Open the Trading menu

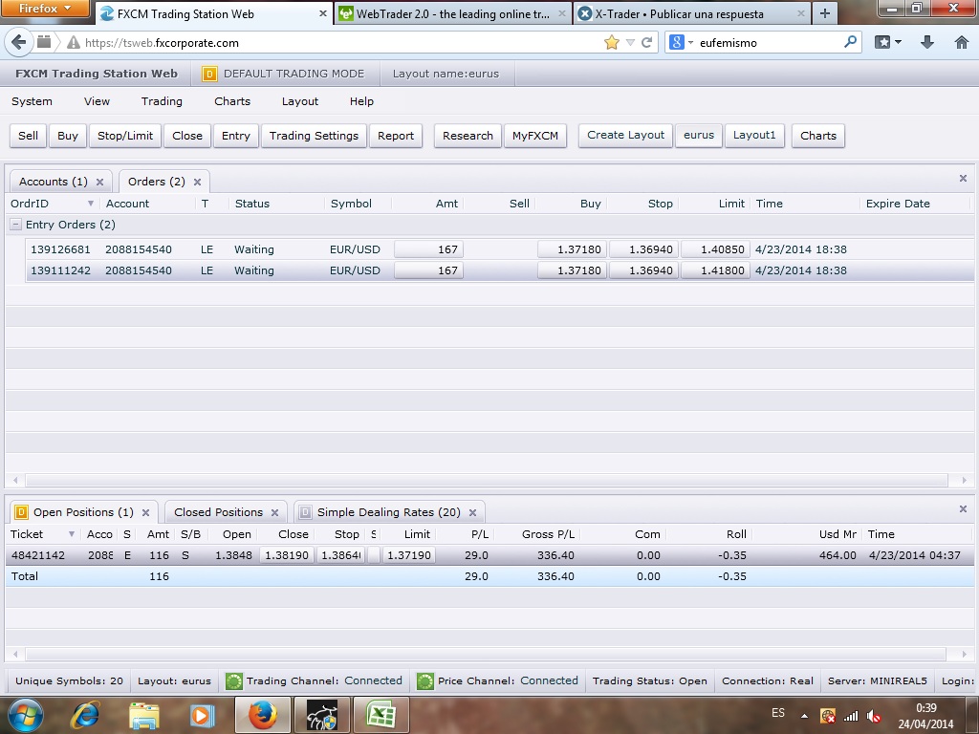pos(162,101)
